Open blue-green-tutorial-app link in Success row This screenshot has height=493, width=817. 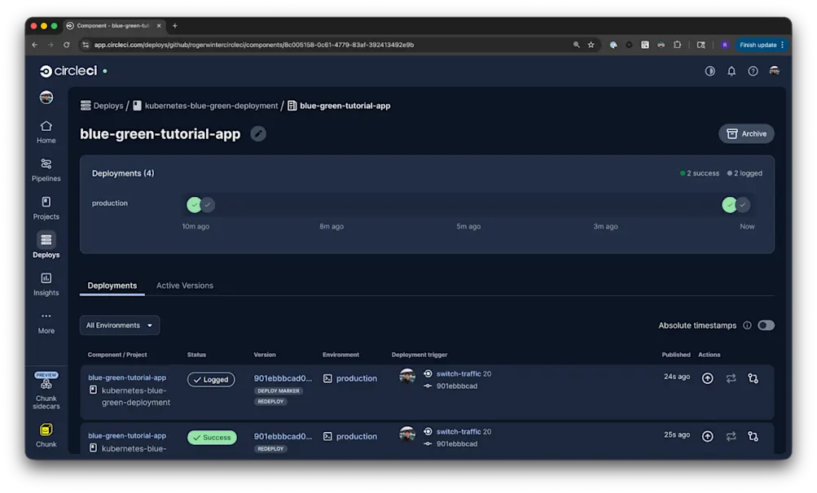click(127, 436)
